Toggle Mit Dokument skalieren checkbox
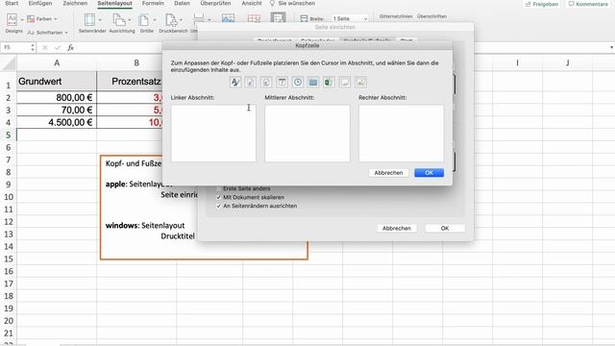This screenshot has width=615, height=346. click(219, 197)
